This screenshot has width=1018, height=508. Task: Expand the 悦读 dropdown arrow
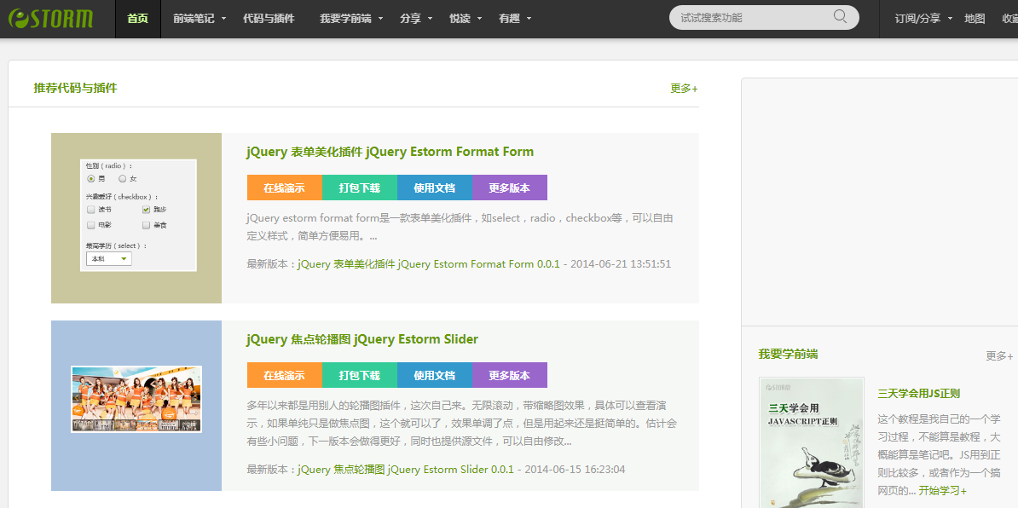tap(480, 19)
